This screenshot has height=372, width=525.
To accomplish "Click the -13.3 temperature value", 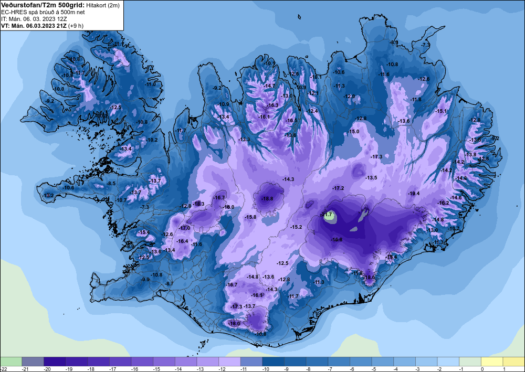I will pyautogui.click(x=244, y=140).
